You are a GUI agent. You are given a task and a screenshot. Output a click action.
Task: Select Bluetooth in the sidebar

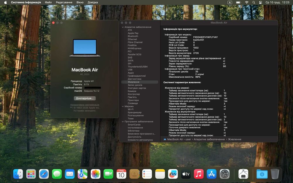coord(133,36)
